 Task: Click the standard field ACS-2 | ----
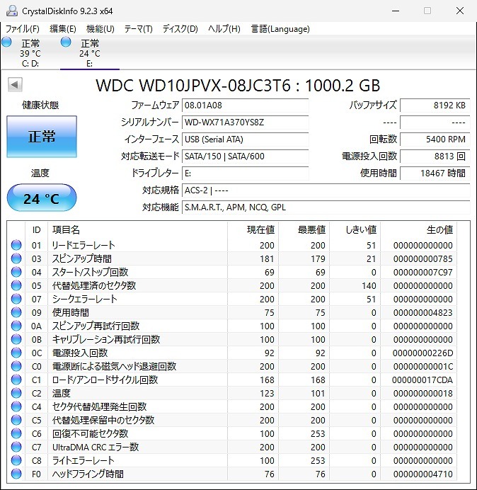pyautogui.click(x=326, y=190)
